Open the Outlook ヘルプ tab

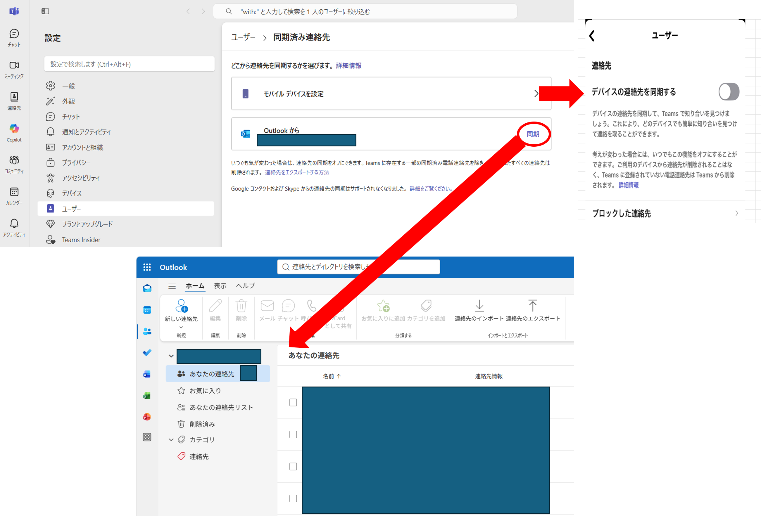(245, 286)
